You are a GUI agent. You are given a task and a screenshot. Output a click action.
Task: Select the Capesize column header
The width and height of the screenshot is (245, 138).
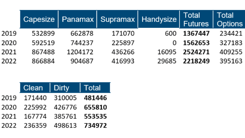(39, 19)
